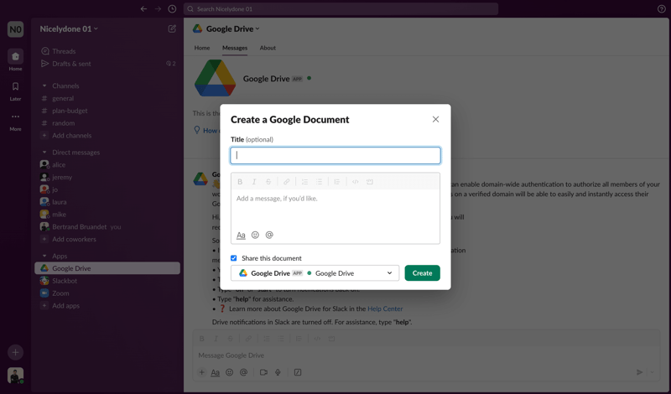Click the green Create button
This screenshot has height=394, width=671.
click(x=423, y=273)
